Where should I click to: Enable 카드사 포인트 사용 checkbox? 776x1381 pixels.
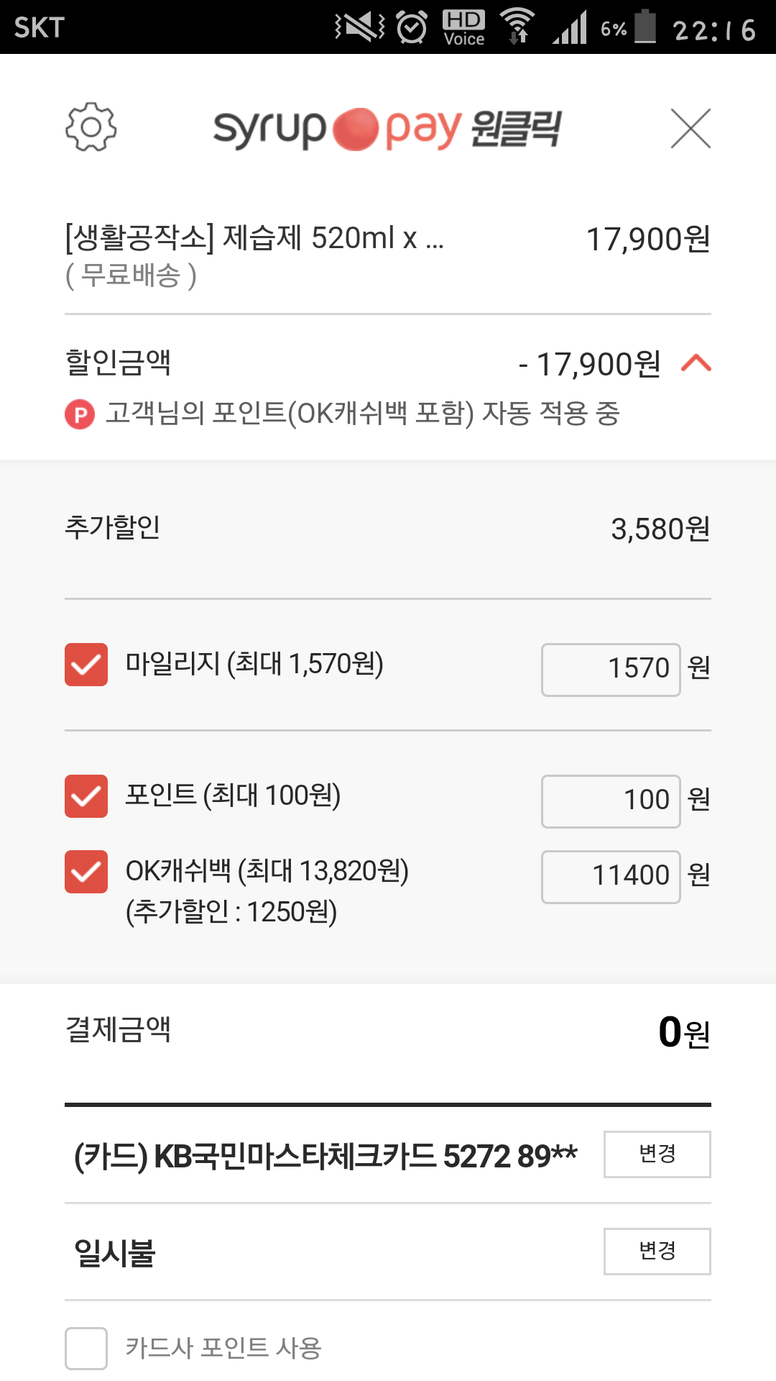[86, 1348]
